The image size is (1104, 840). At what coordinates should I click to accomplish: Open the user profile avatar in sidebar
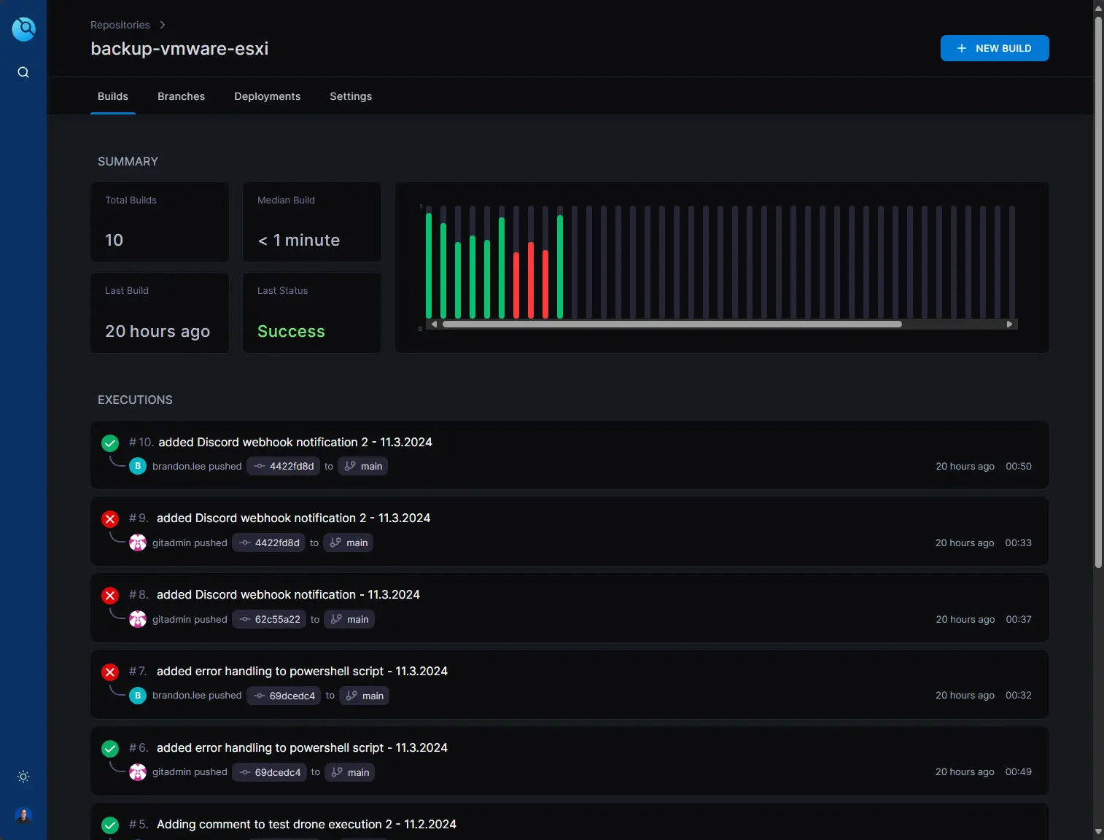tap(23, 815)
